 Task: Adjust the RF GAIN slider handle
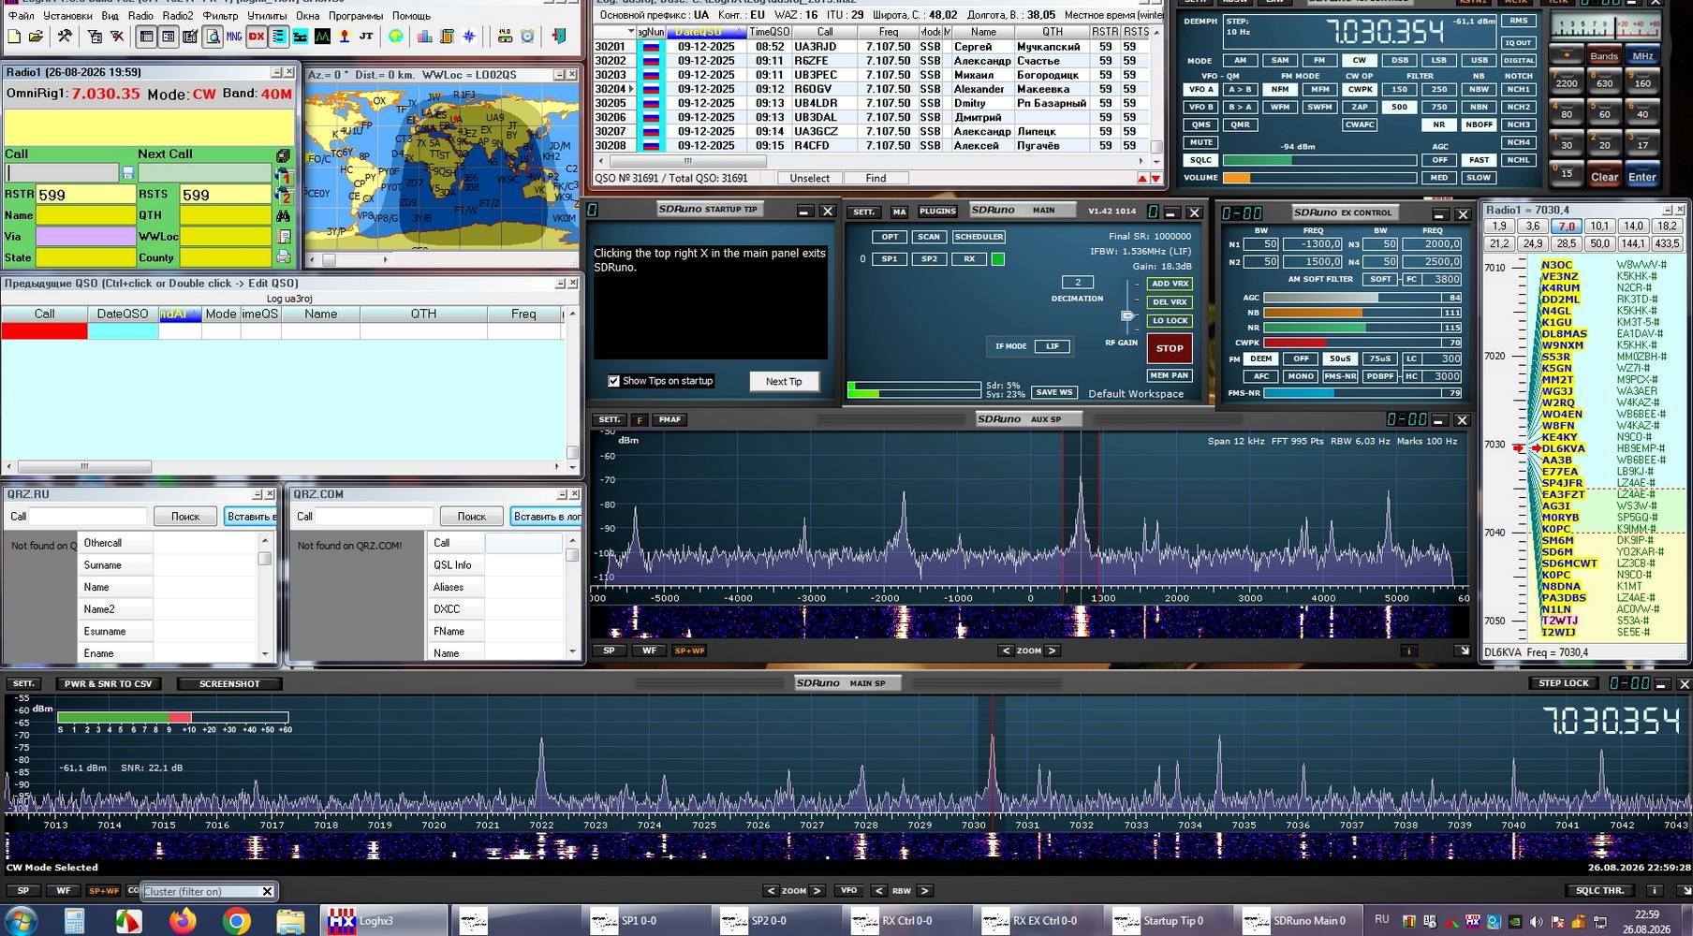pos(1127,315)
